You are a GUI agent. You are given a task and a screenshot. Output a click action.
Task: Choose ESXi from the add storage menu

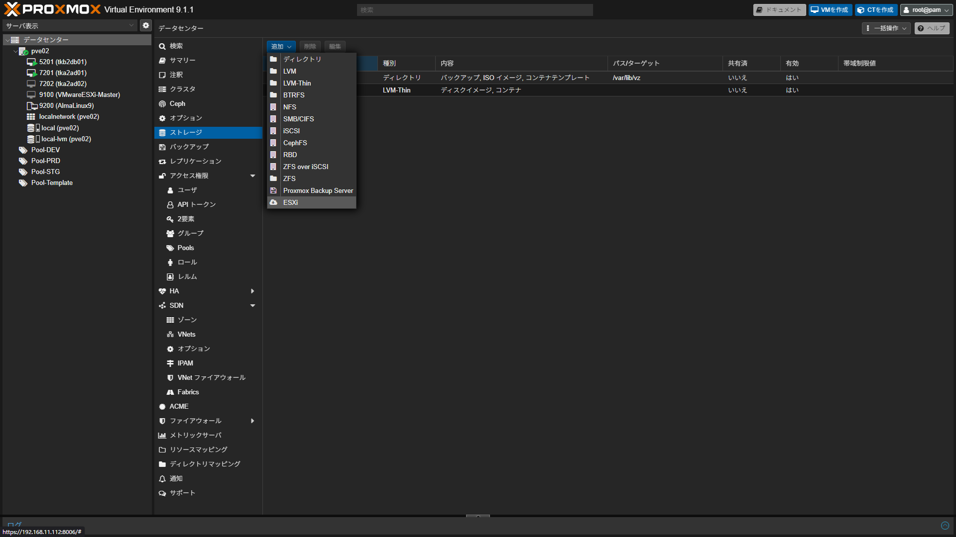[x=291, y=203]
